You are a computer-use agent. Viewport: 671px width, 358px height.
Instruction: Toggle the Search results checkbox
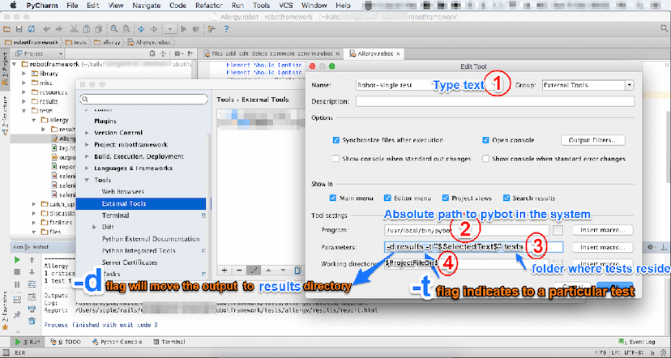coord(506,198)
